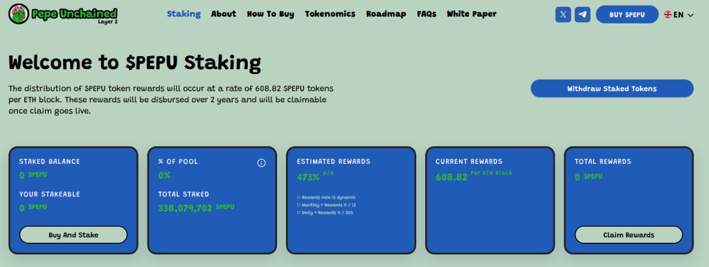
Task: Click the STAKED BALANCE label
Action: [x=49, y=161]
